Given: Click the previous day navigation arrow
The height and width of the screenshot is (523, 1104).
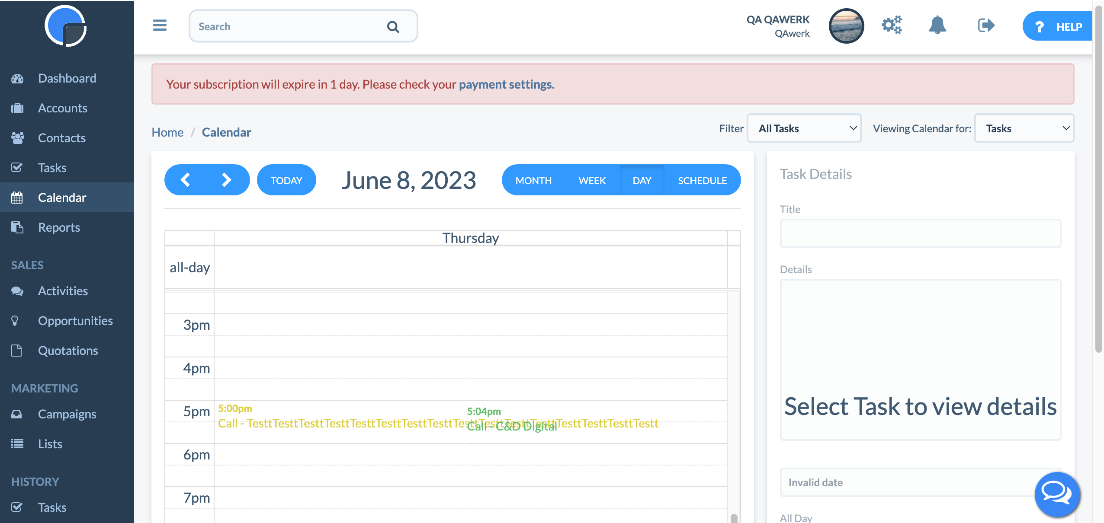Looking at the screenshot, I should (186, 179).
